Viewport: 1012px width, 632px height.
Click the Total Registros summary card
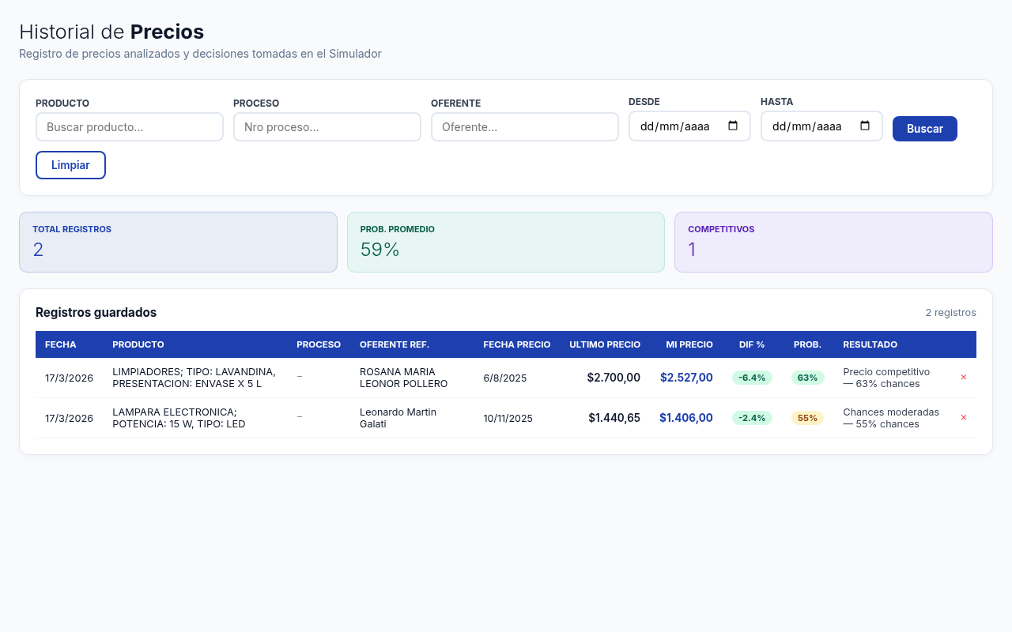(178, 242)
